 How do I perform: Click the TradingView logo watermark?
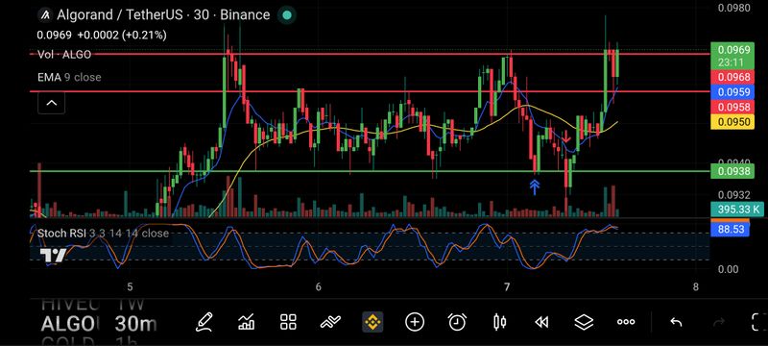(53, 256)
